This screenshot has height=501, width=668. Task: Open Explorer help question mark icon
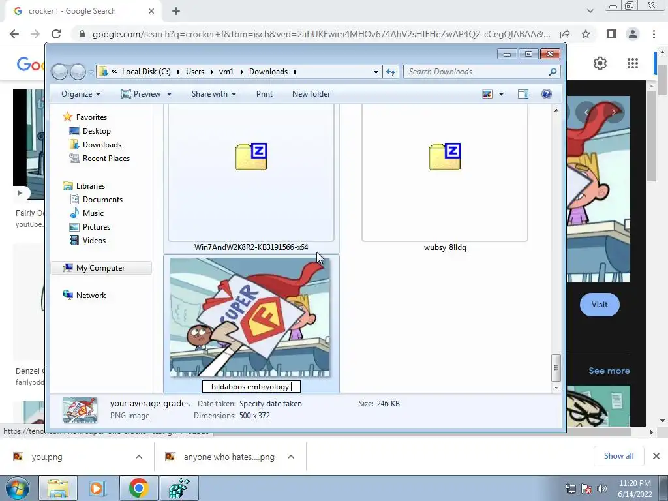[547, 94]
